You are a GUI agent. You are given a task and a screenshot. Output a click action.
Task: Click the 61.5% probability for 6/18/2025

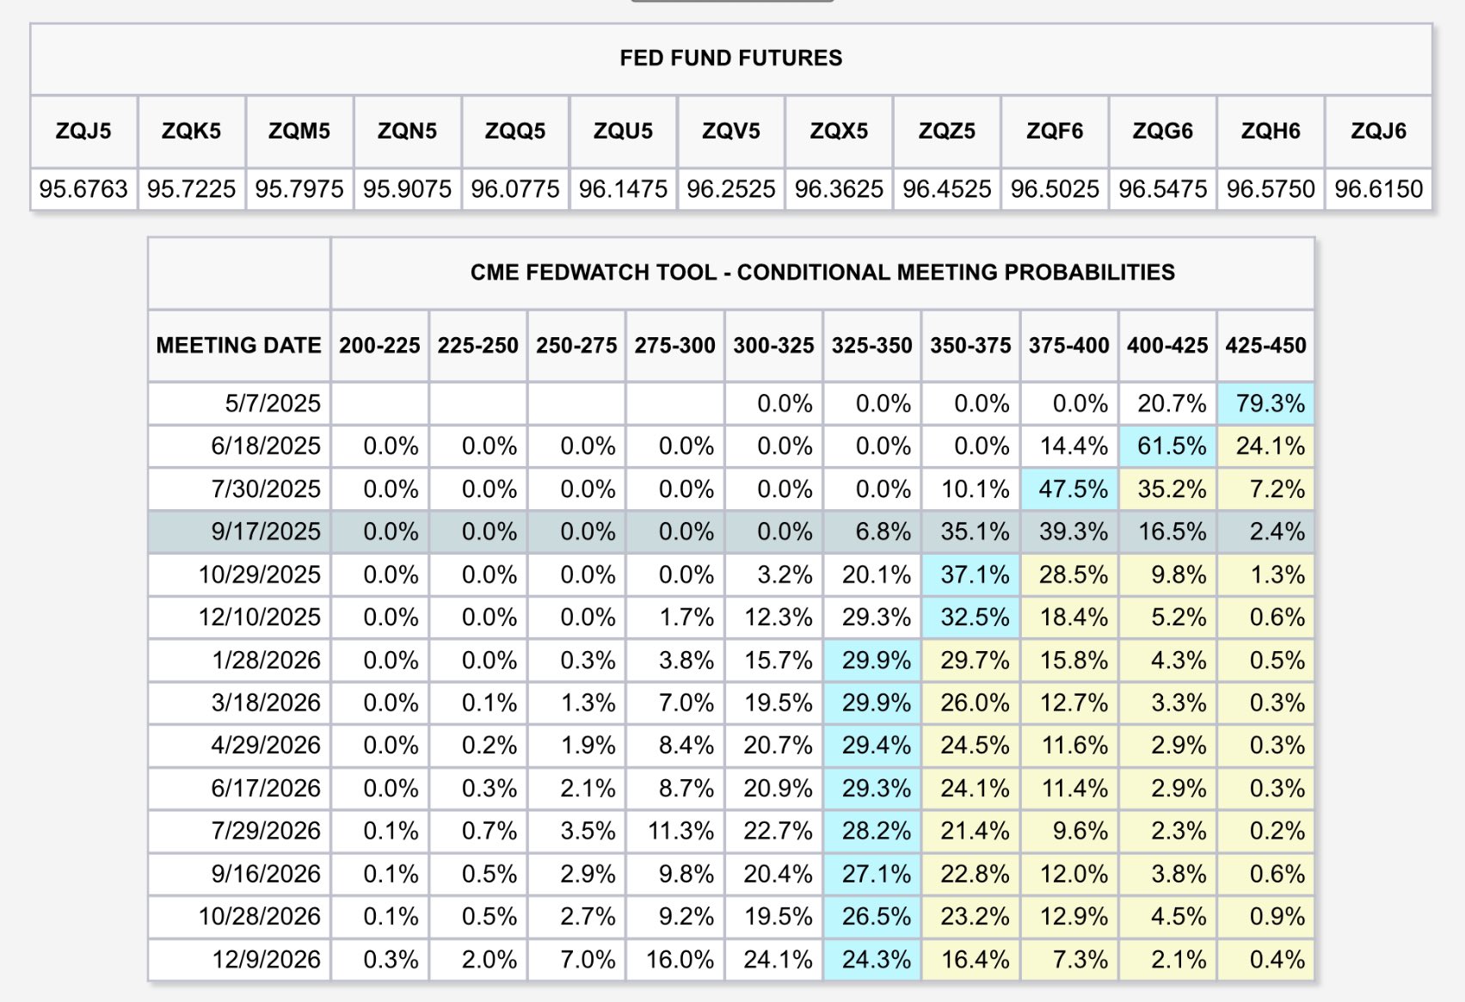point(1172,446)
